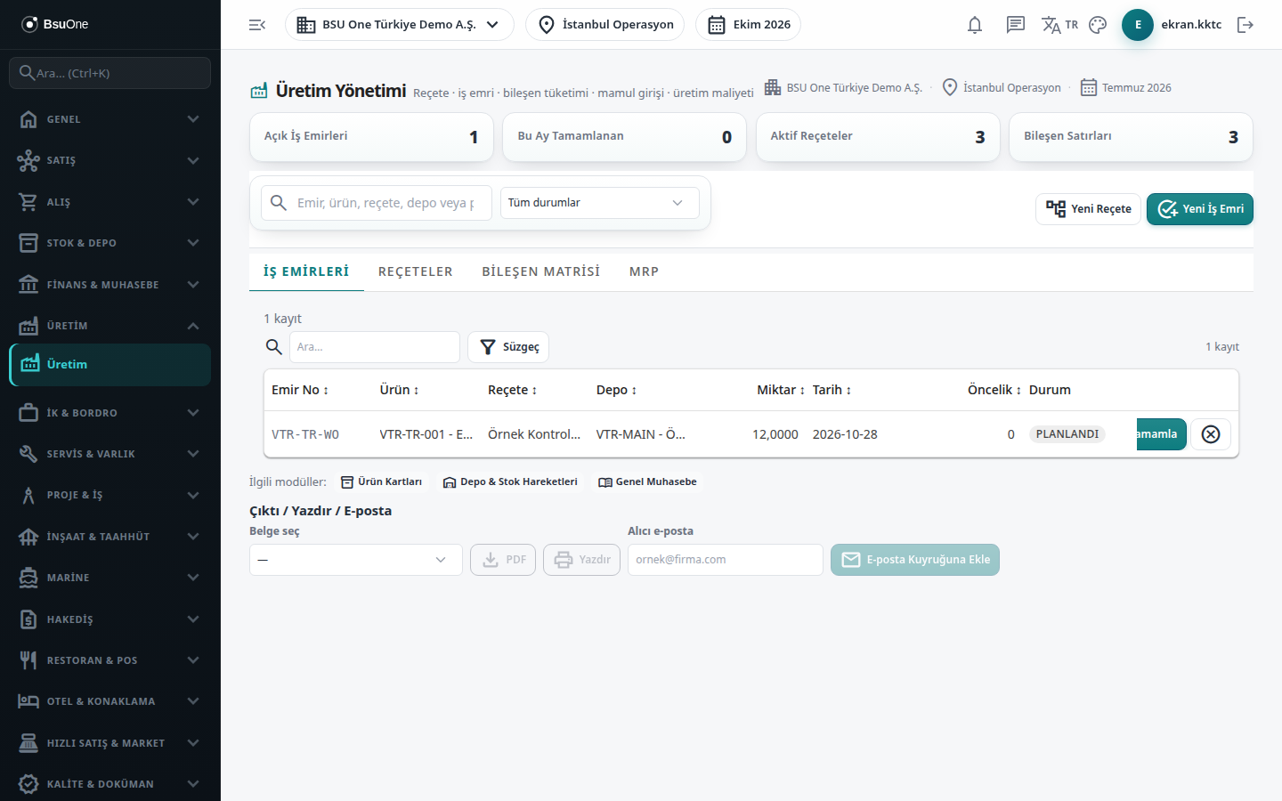
Task: Open the Ürün Kartları related module link
Action: [x=382, y=482]
